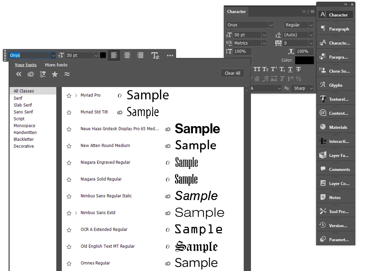
Task: Open Content Credentials panel from dock
Action: (x=336, y=113)
